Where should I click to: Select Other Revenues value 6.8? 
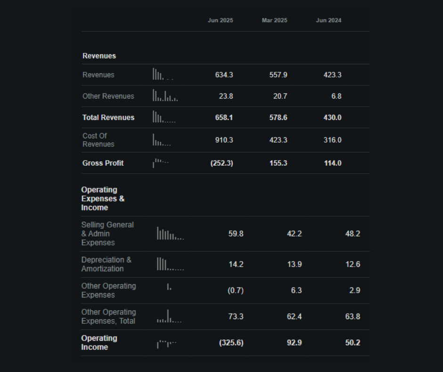336,96
